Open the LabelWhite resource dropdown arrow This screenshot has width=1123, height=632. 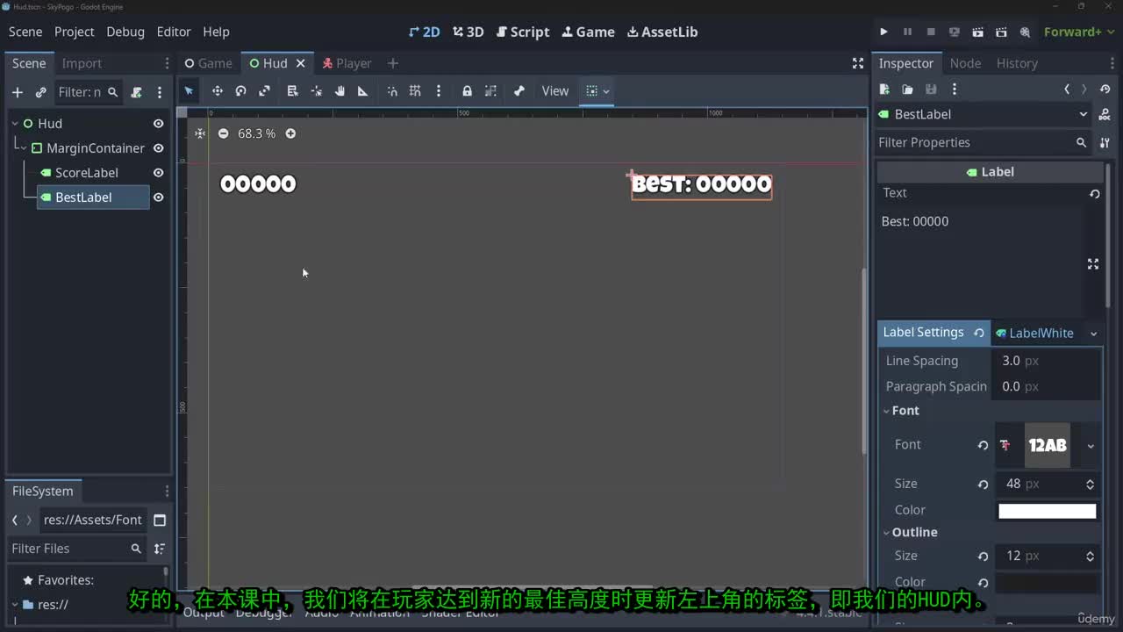tap(1093, 333)
